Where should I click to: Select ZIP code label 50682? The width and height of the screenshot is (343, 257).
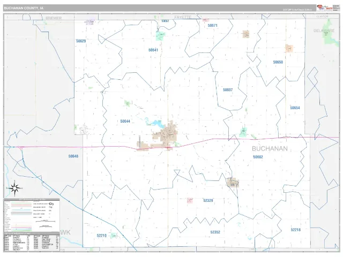pos(258,157)
